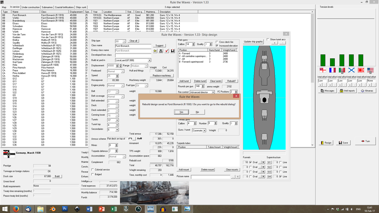The image size is (379, 213).
Task: Select Japan's rising sun flag
Action: pos(361,70)
